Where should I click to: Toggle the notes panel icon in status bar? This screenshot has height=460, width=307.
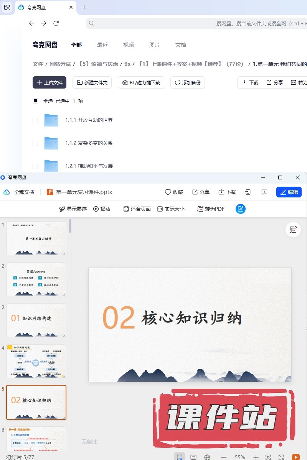(x=179, y=457)
